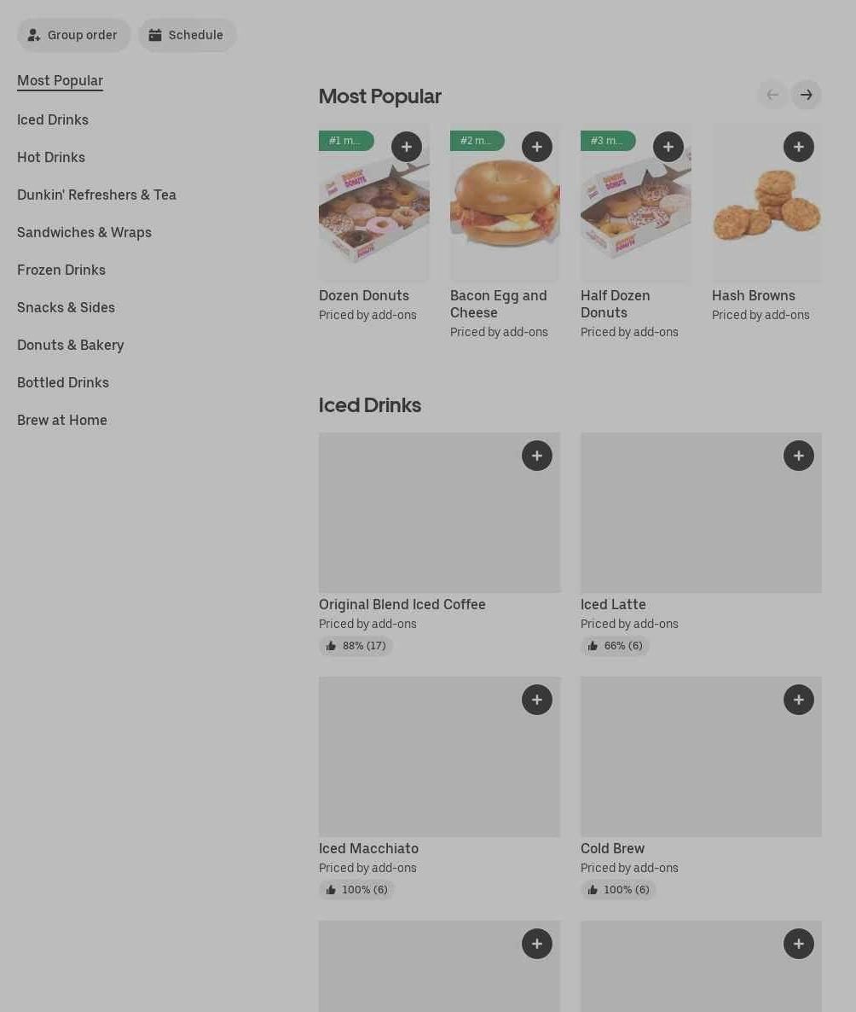Add Original Blend Iced Coffee to cart

[x=537, y=456]
